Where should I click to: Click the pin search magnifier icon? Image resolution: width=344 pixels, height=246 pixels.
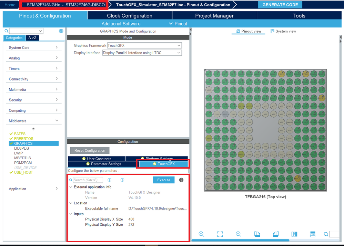tap(326, 234)
